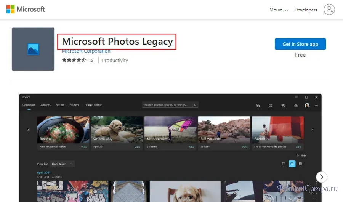Click the OneDrive cloud icon
The width and height of the screenshot is (343, 202).
(x=296, y=106)
